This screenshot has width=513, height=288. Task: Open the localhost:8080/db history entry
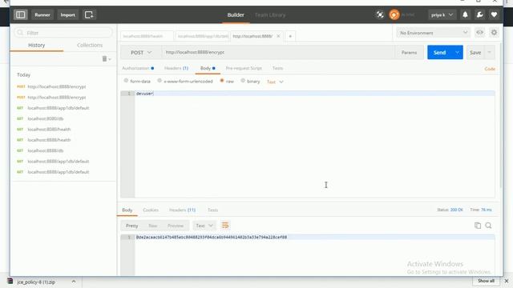46,118
